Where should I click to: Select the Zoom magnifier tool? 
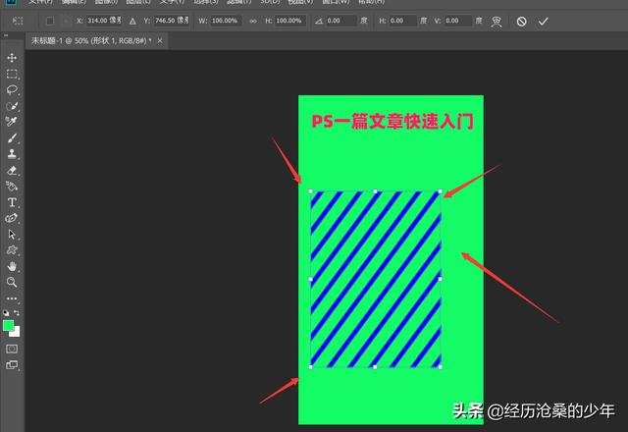click(x=12, y=282)
